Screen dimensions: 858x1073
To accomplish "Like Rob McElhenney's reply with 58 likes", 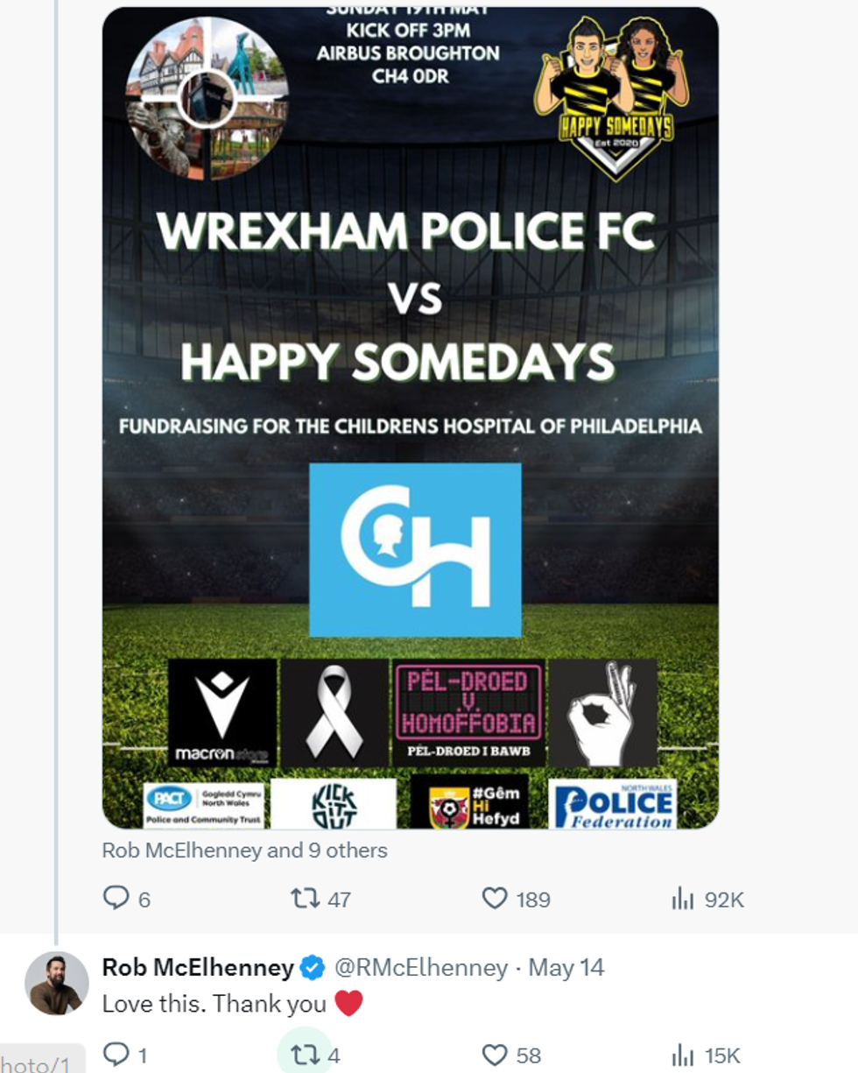I will tap(496, 1055).
